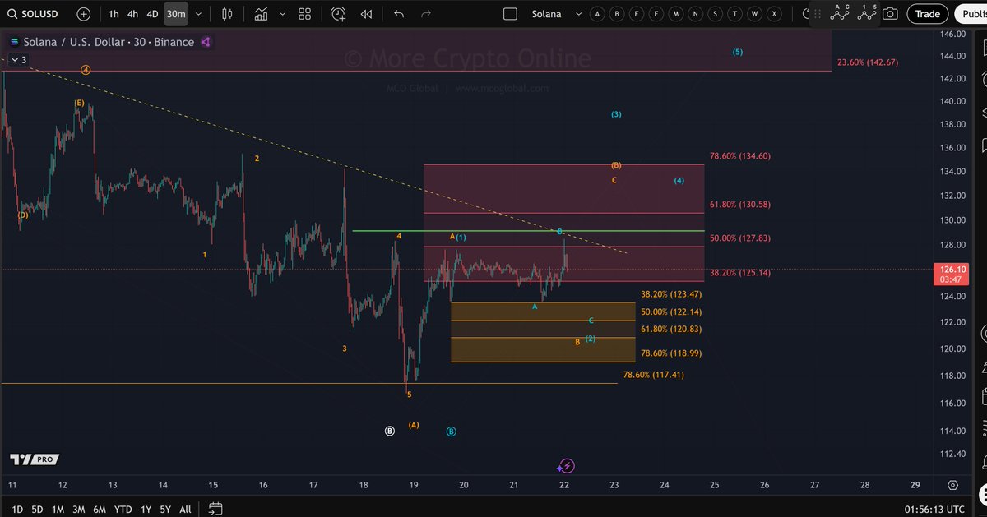Image resolution: width=987 pixels, height=517 pixels.
Task: Start bar replay with the rewind icon
Action: tap(367, 14)
